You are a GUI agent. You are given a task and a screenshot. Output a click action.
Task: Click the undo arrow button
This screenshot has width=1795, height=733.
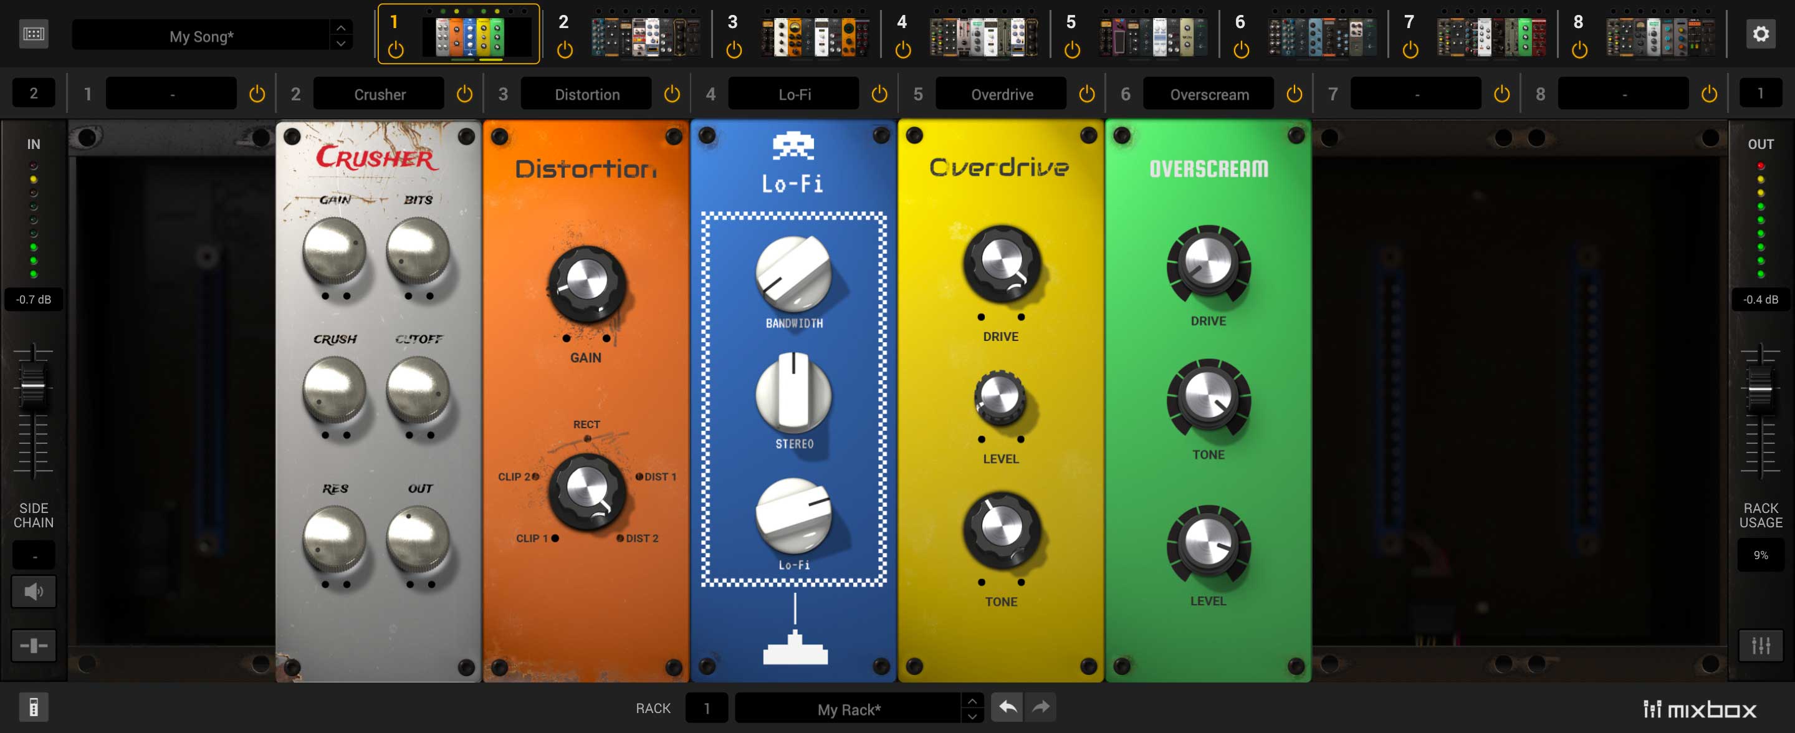(1007, 707)
